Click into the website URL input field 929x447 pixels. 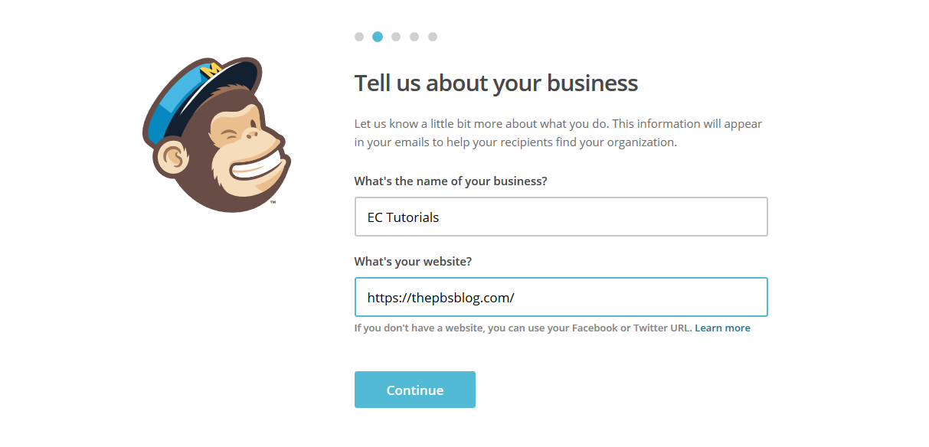(561, 297)
